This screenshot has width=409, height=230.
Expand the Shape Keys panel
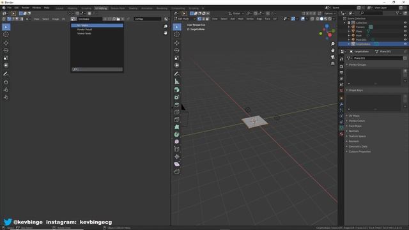(x=355, y=90)
